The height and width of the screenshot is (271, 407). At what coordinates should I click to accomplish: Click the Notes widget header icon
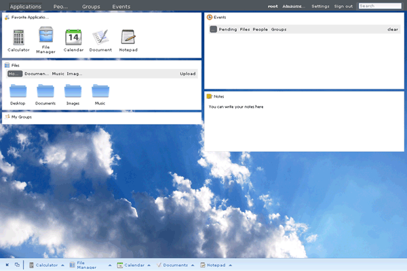209,96
